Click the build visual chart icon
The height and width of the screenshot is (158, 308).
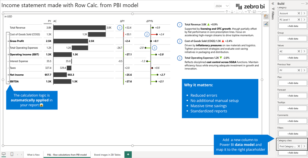click(266, 16)
